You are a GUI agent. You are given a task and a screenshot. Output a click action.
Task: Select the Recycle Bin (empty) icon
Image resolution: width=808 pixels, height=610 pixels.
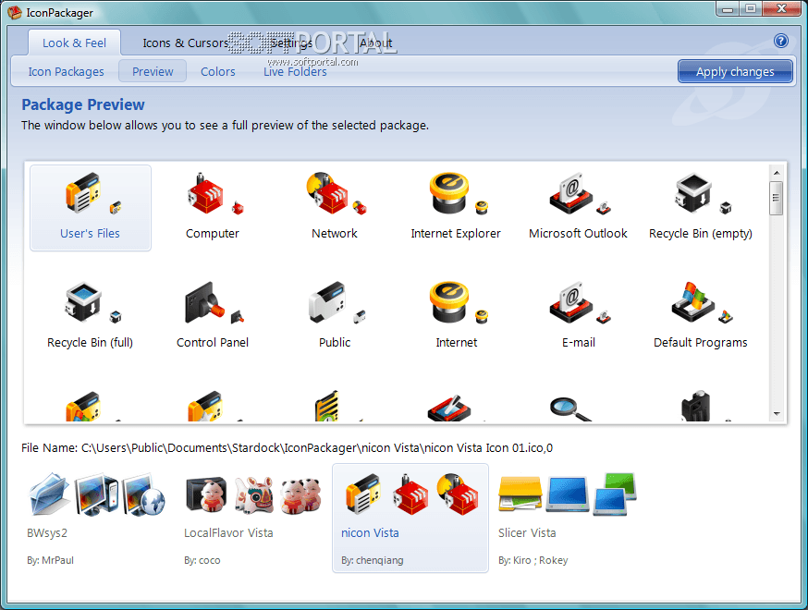pyautogui.click(x=701, y=208)
